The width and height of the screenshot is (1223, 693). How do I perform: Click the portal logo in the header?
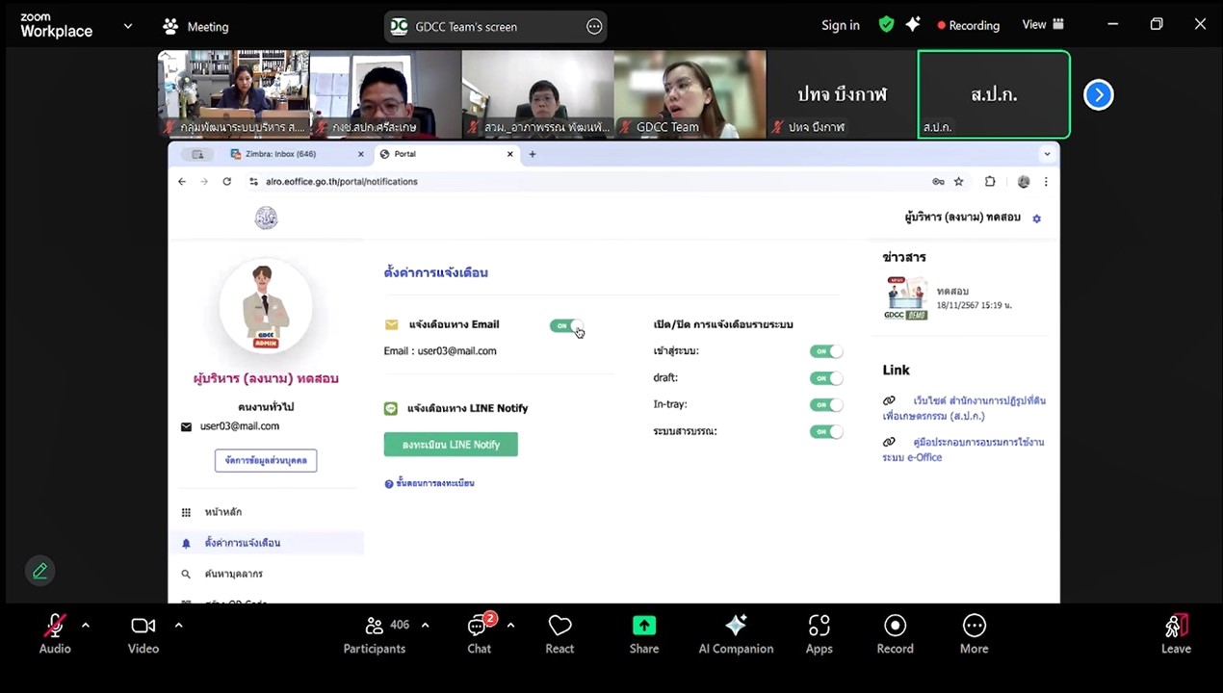(266, 218)
